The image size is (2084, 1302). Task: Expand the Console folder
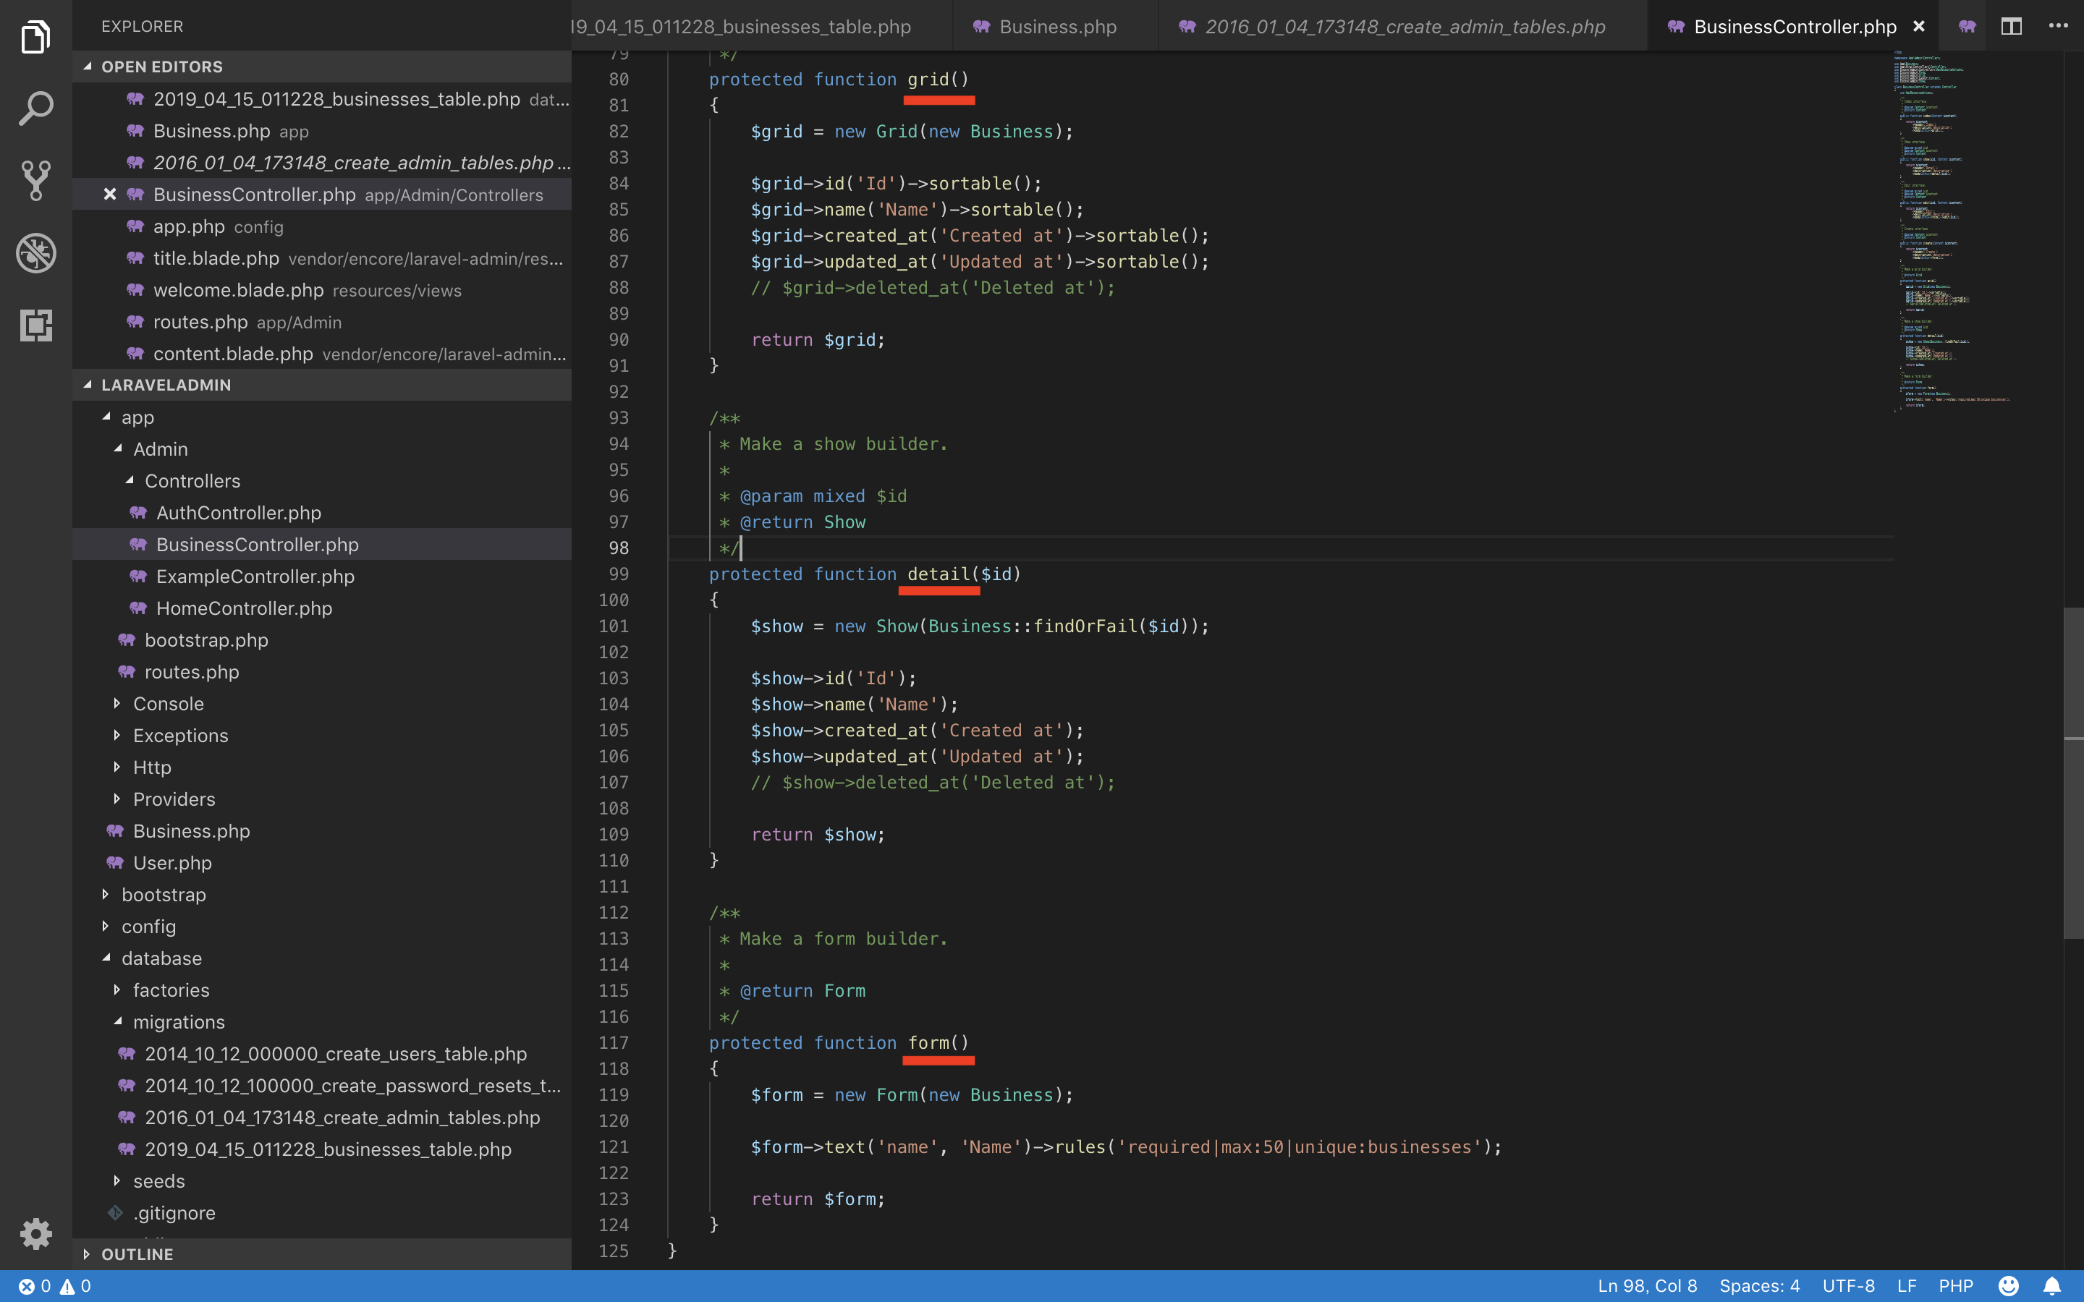pos(168,704)
